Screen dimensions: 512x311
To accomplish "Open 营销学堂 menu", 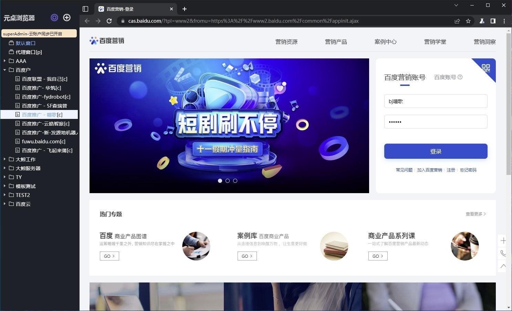I will pos(435,42).
